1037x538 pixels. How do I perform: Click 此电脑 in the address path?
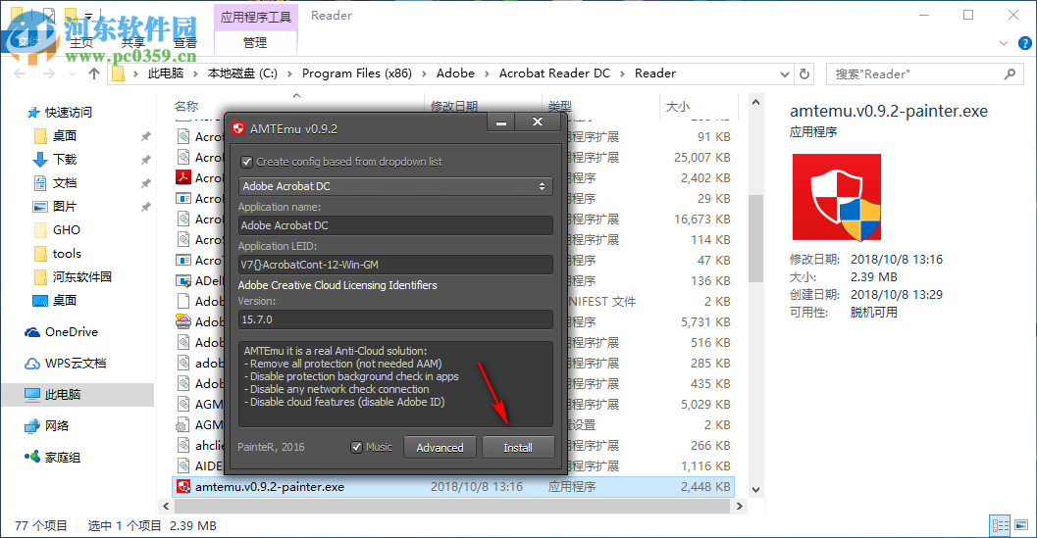pos(166,73)
